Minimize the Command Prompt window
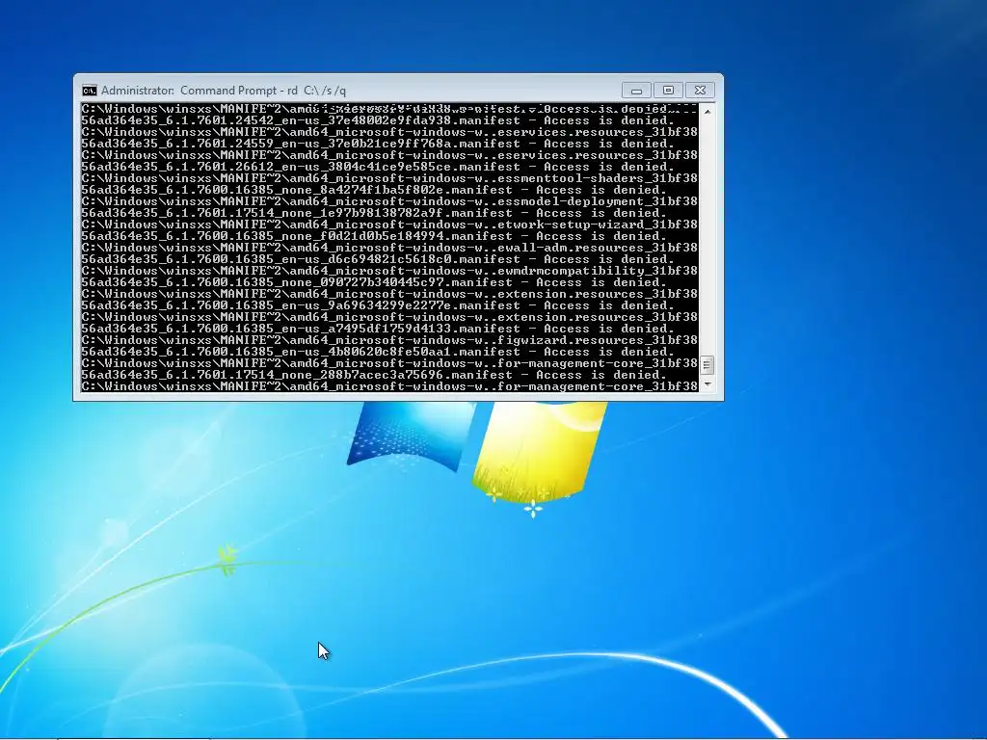This screenshot has width=987, height=740. [636, 91]
